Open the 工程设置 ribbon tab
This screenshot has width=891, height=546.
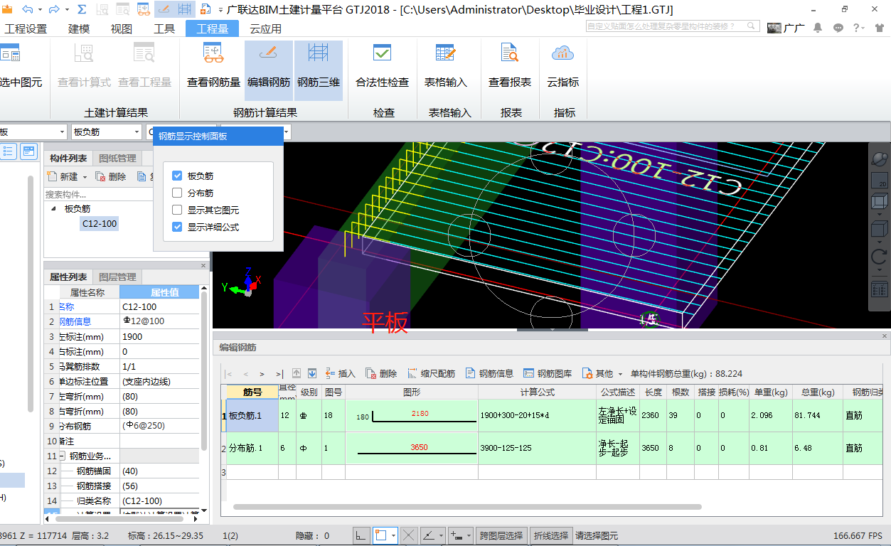[26, 28]
